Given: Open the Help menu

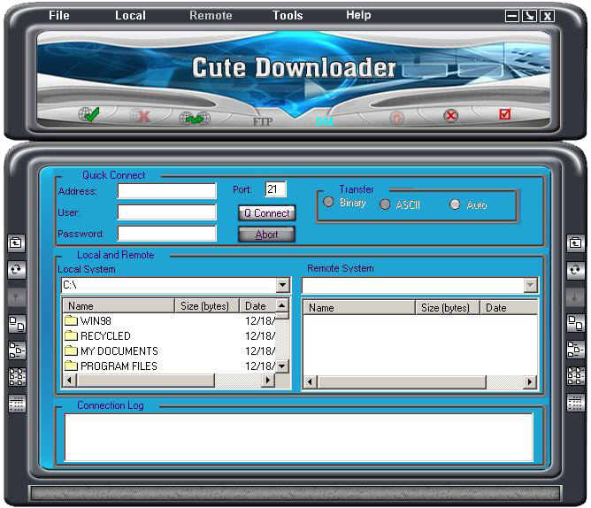Looking at the screenshot, I should coord(358,15).
